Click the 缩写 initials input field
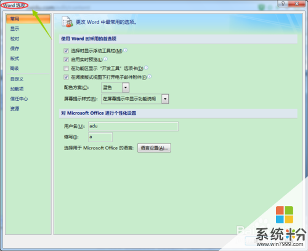Viewport: 308px width, 251px height. point(100,137)
